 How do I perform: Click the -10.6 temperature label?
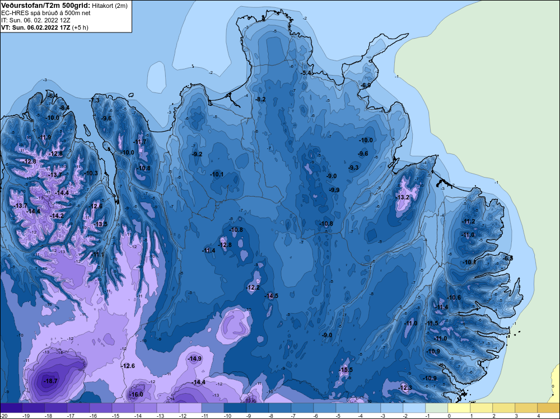pos(454,297)
